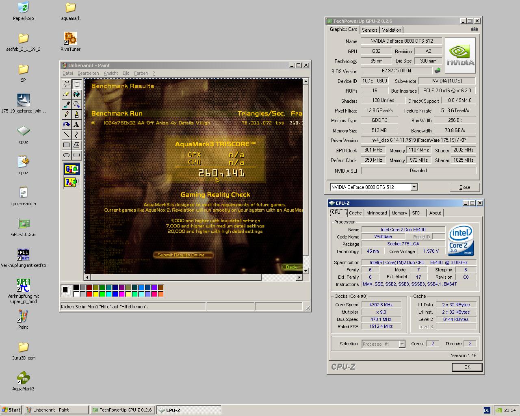Choose the Eraser tool in Paint
The image size is (520, 416).
tap(67, 94)
